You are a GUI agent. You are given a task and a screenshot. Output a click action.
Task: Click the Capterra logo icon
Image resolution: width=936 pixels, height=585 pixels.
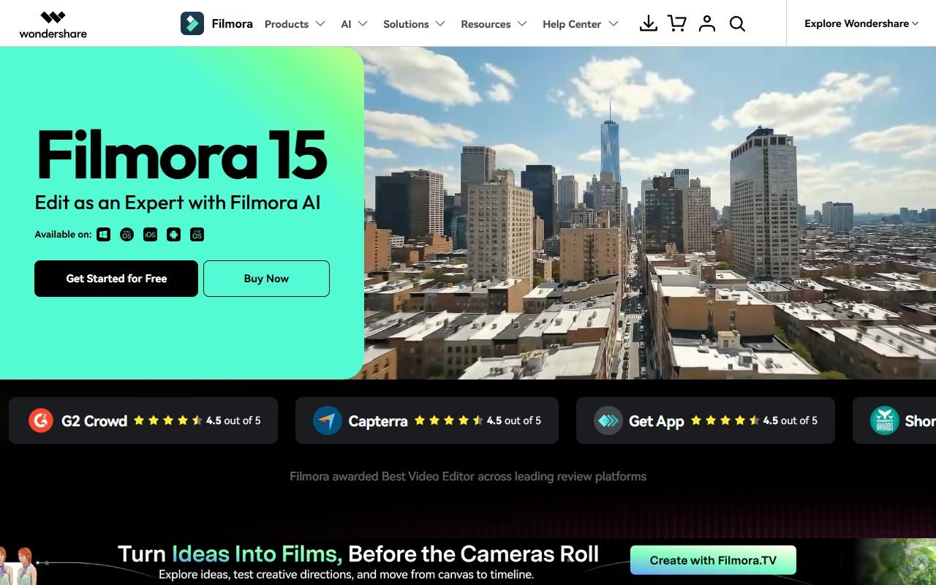328,420
